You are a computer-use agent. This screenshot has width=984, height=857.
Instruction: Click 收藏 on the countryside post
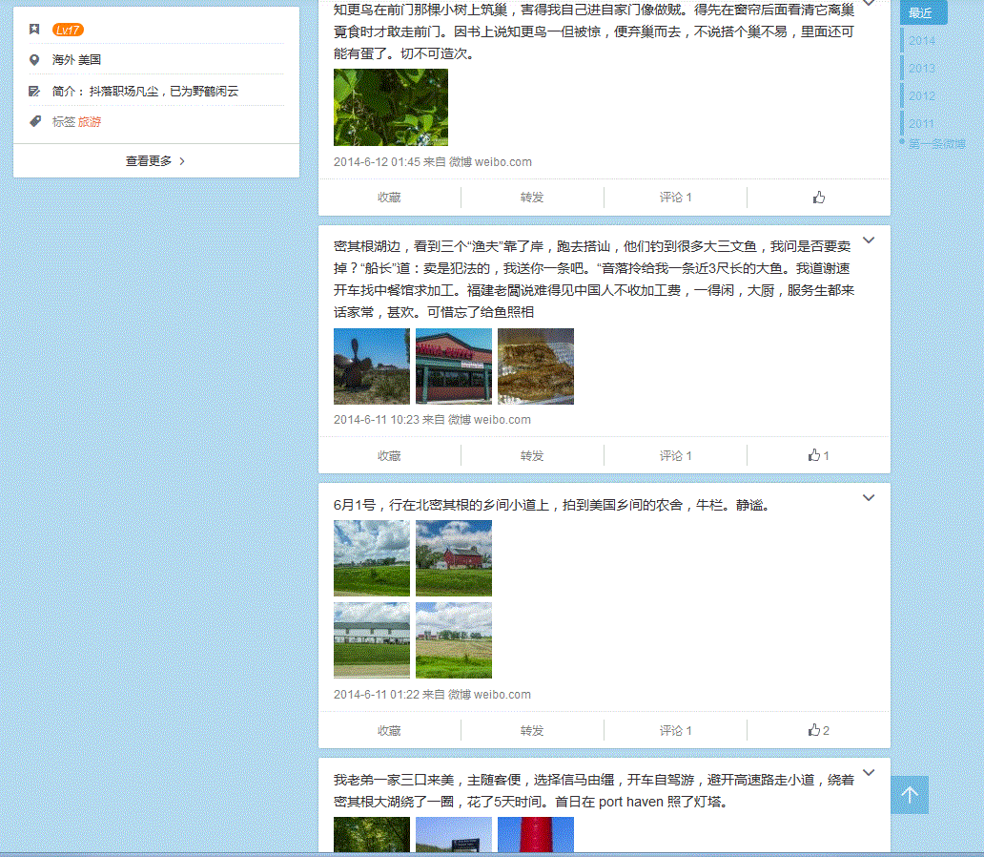pos(389,730)
